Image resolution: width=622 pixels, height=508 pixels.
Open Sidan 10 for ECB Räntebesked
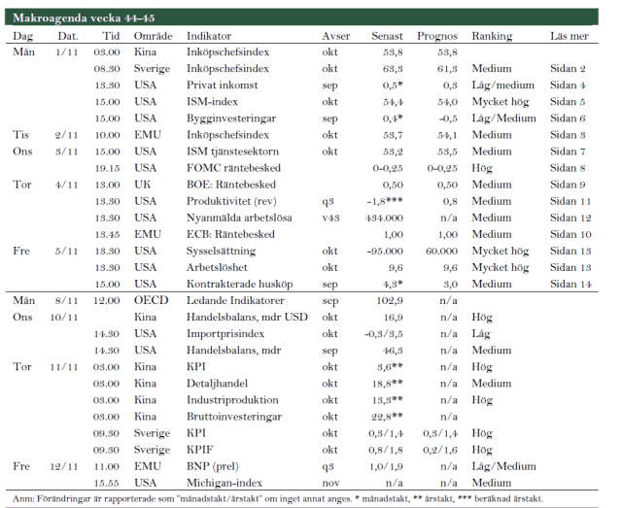pos(570,234)
